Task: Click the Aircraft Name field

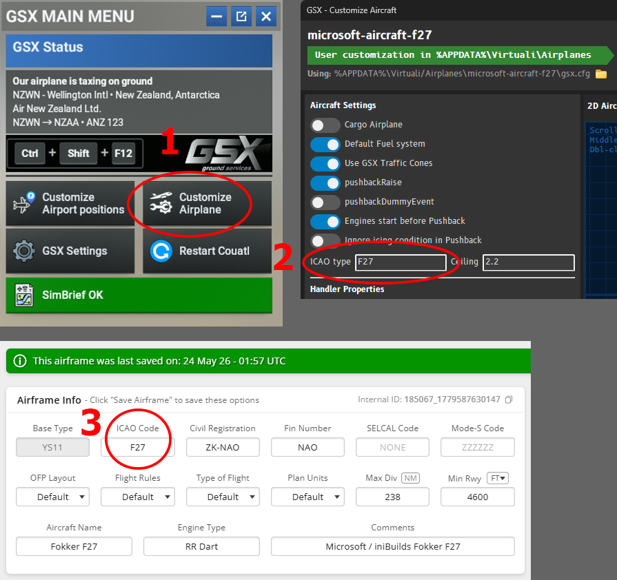Action: 74,546
